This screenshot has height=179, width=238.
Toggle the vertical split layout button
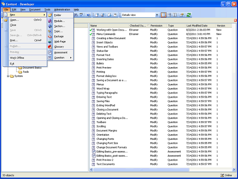175,15
